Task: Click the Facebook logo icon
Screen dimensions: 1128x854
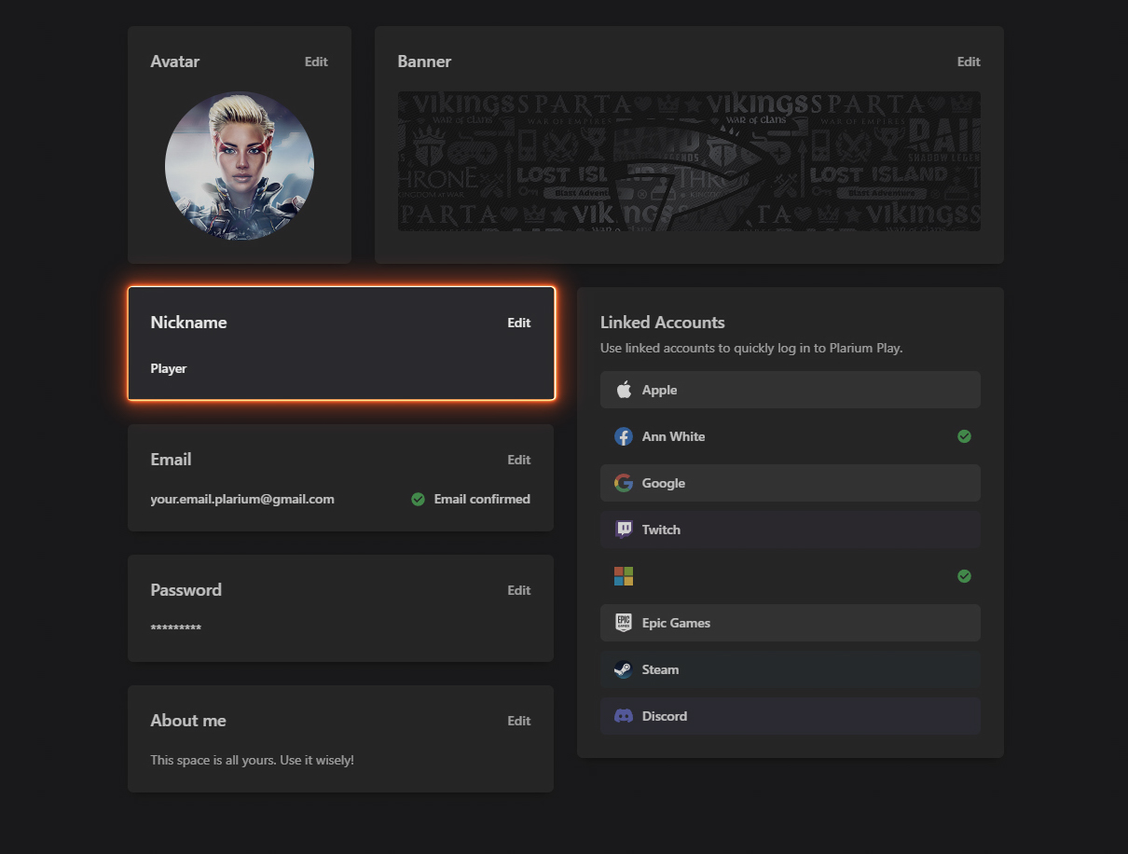Action: 624,436
